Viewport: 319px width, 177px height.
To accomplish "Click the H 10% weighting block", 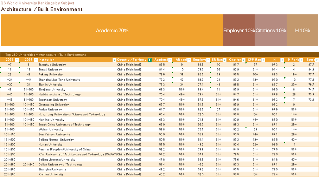I will [x=302, y=30].
